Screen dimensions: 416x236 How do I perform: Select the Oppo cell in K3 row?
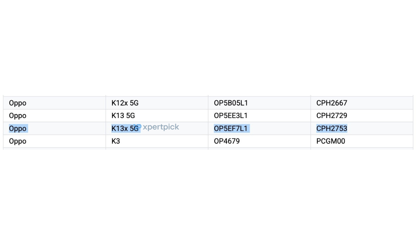point(18,141)
